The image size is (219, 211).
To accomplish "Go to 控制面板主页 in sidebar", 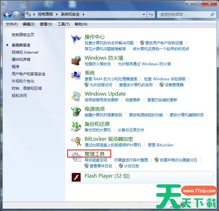I will pyautogui.click(x=23, y=35).
